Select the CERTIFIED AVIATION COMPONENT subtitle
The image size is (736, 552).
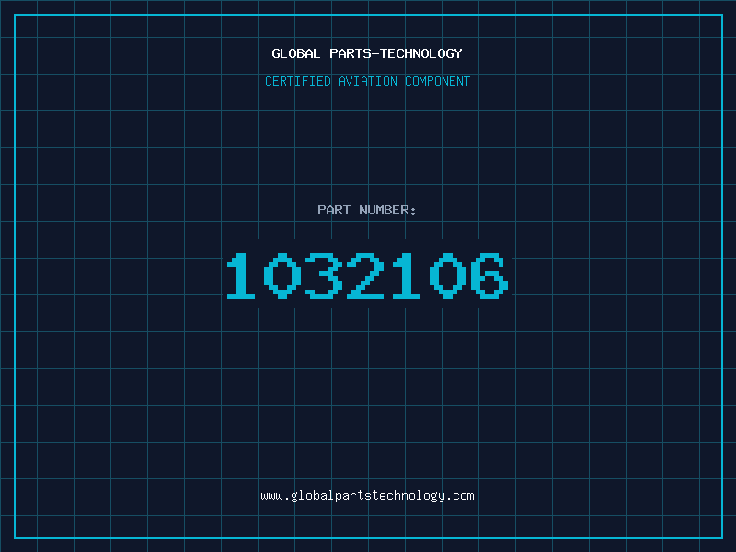(367, 81)
